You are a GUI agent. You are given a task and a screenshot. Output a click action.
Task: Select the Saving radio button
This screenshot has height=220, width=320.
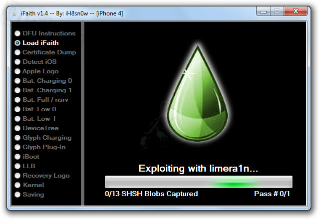17,195
